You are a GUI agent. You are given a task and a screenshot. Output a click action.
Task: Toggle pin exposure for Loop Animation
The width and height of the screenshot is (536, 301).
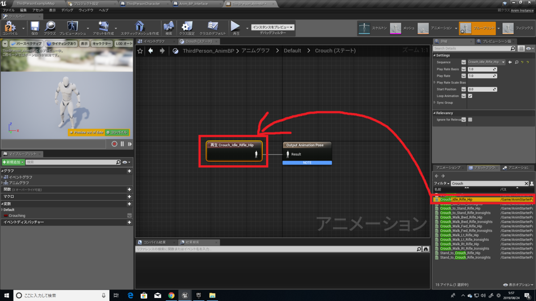[x=464, y=96]
